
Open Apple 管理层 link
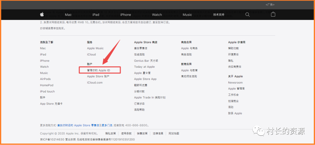click(x=236, y=89)
